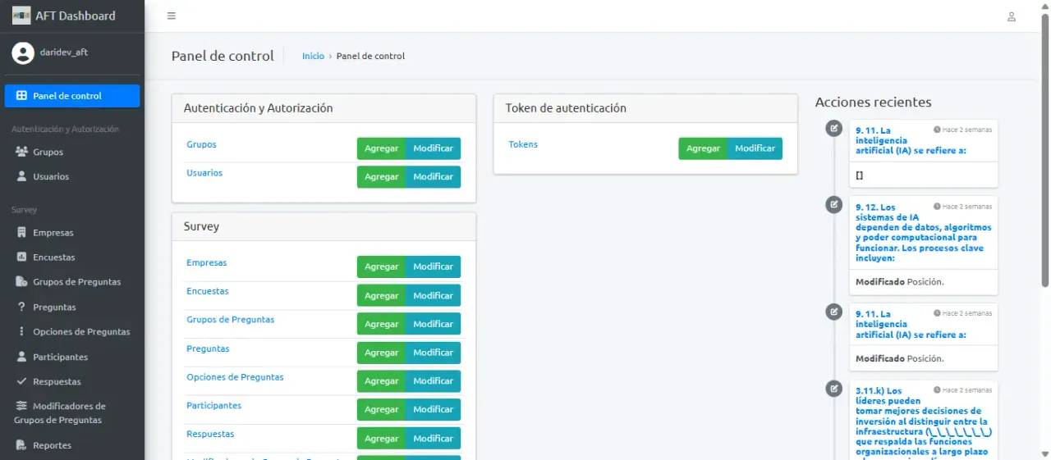Click the first edit icon in Acciones recientes

[834, 128]
